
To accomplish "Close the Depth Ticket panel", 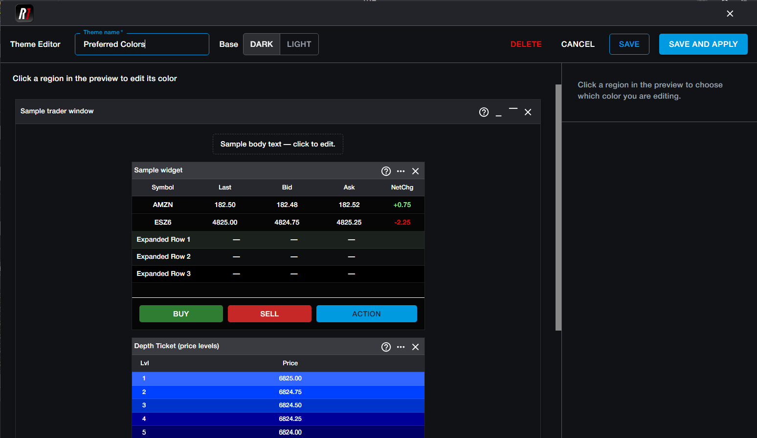I will coord(416,347).
